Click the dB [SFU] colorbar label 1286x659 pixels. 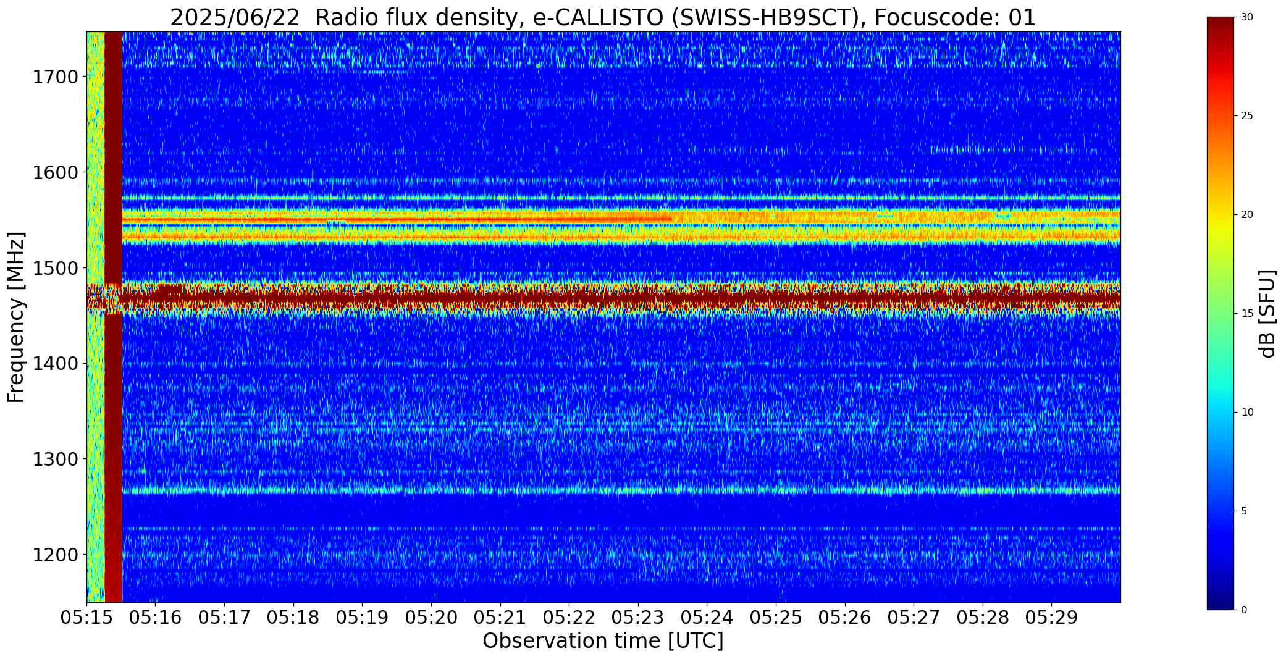point(1267,313)
